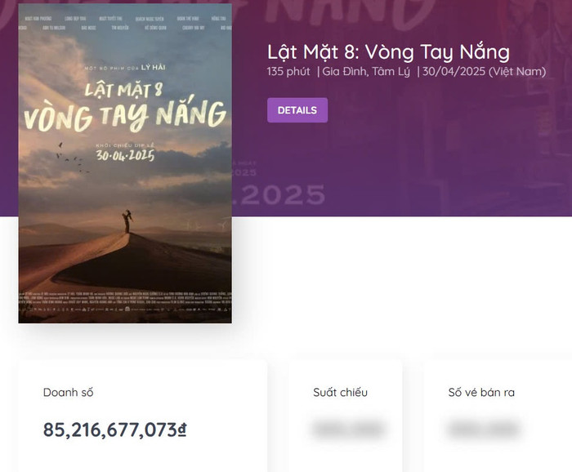Click the purple DETAILS button

[x=297, y=110]
